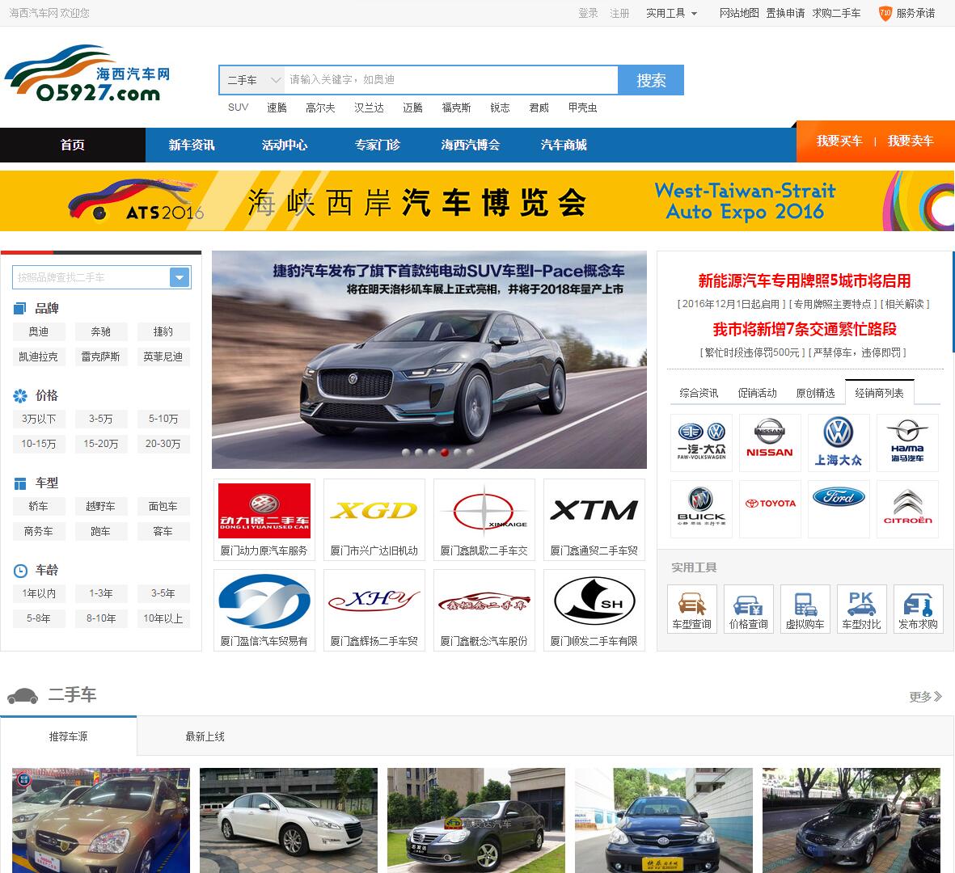This screenshot has width=955, height=873.
Task: Select the 经销商列表 tab
Action: pos(880,393)
